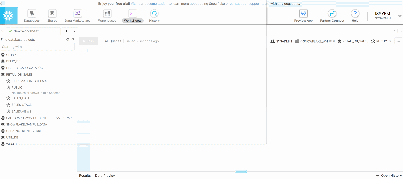This screenshot has width=403, height=179.
Task: Expand the UTIL_DB database
Action: point(12,138)
